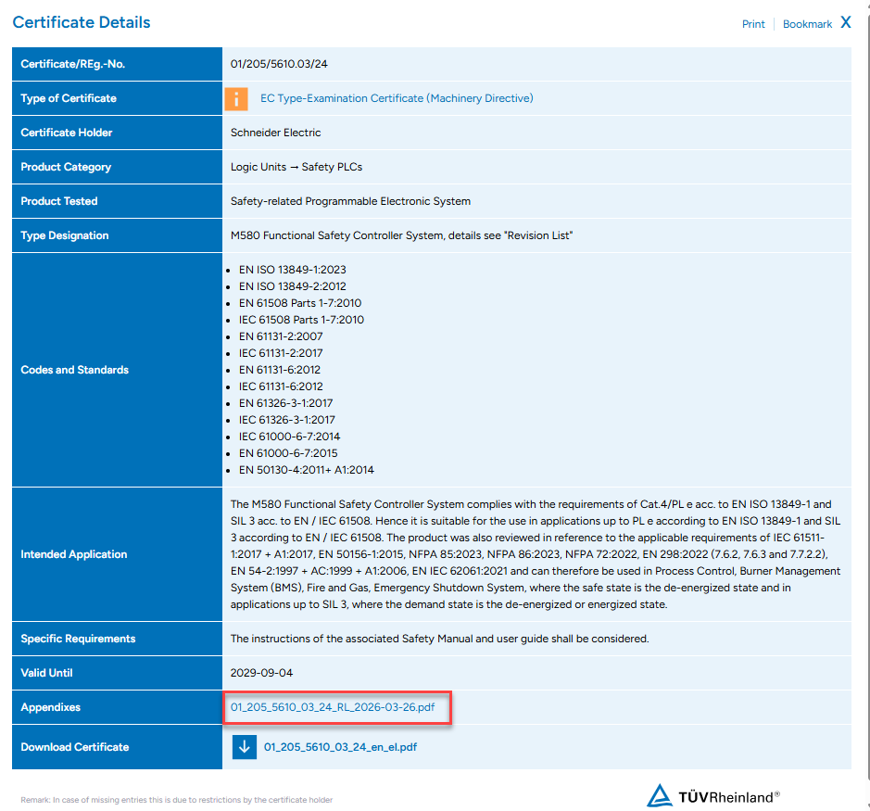This screenshot has height=811, width=870.
Task: Click the Product Category row header
Action: (x=117, y=167)
